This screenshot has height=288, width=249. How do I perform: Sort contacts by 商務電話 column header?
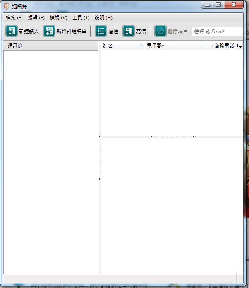tap(224, 46)
